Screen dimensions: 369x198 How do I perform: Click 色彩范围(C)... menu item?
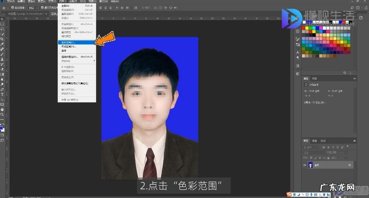tap(77, 43)
